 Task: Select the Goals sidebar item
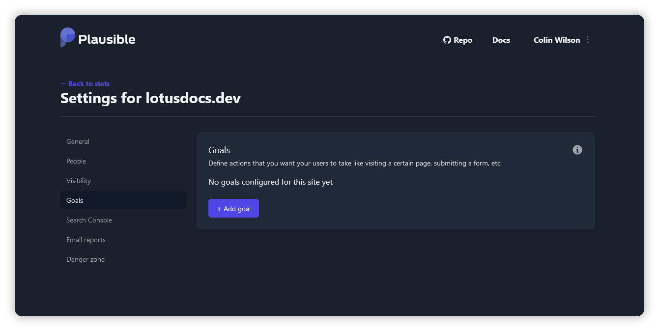[75, 200]
